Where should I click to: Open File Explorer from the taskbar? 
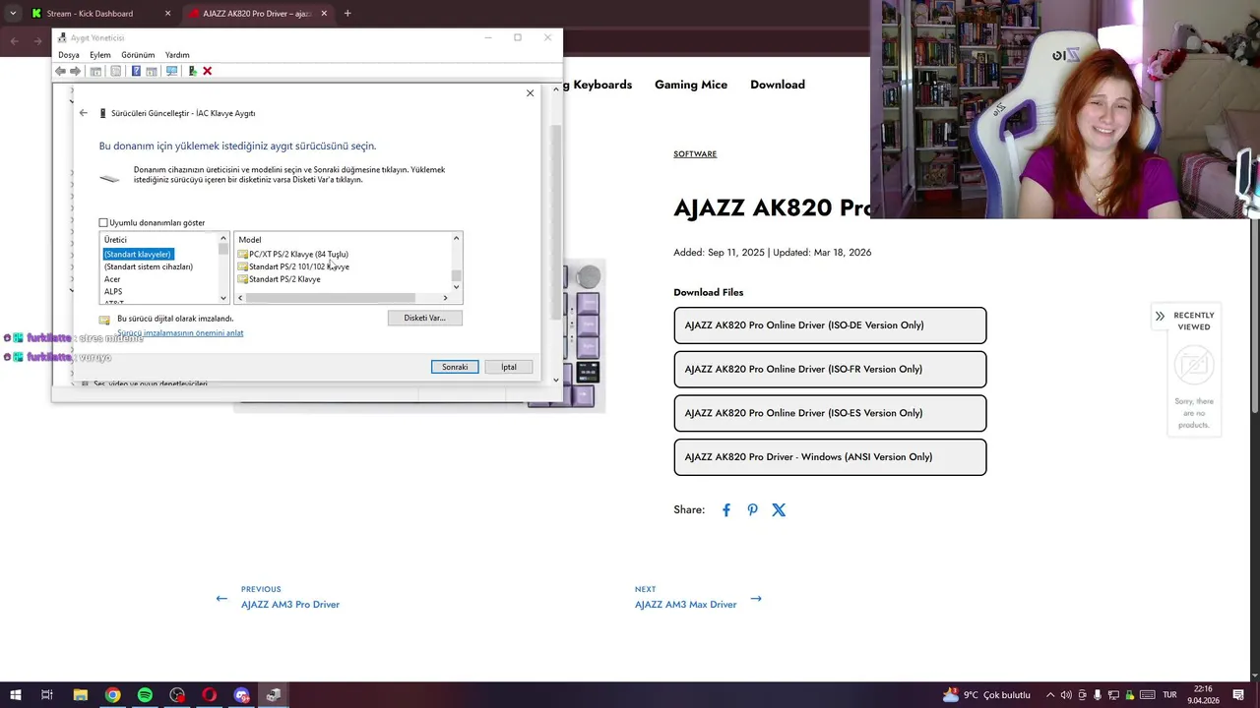[x=81, y=695]
